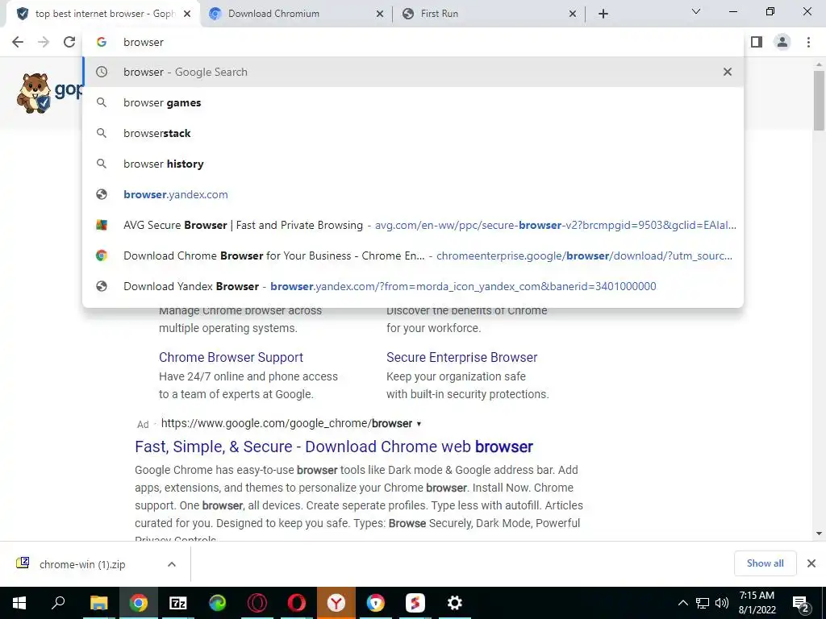Open Settings gear from the taskbar

[455, 603]
